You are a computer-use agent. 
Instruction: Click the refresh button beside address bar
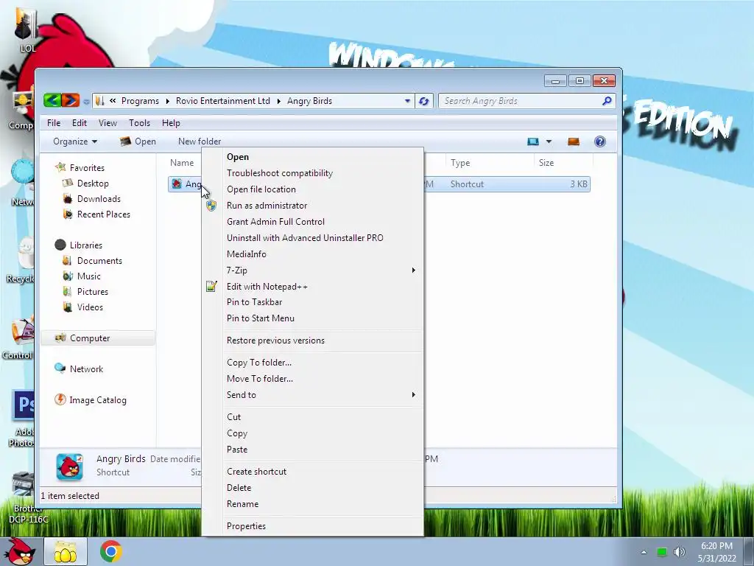pos(423,101)
